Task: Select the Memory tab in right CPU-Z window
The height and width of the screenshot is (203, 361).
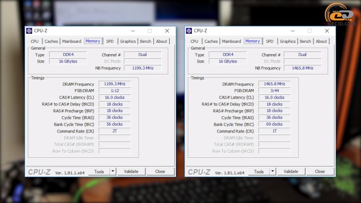Action: [253, 41]
